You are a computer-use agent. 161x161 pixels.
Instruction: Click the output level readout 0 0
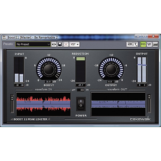pos(142,85)
